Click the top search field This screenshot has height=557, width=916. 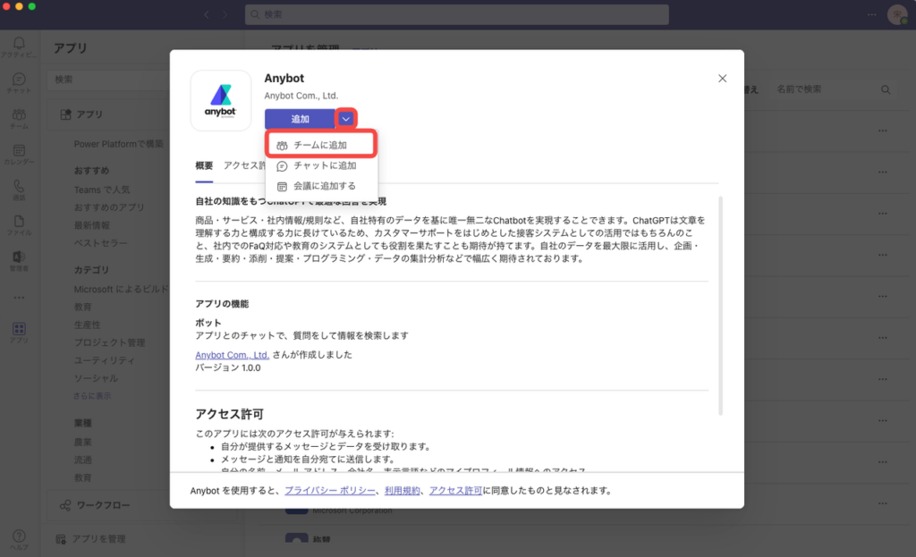[456, 15]
